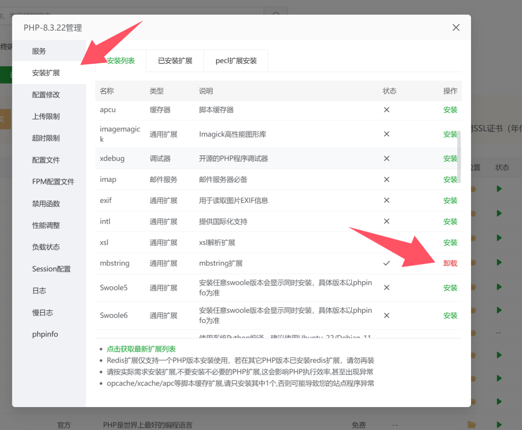This screenshot has width=522, height=430.
Task: Install the intl extension
Action: coord(450,221)
